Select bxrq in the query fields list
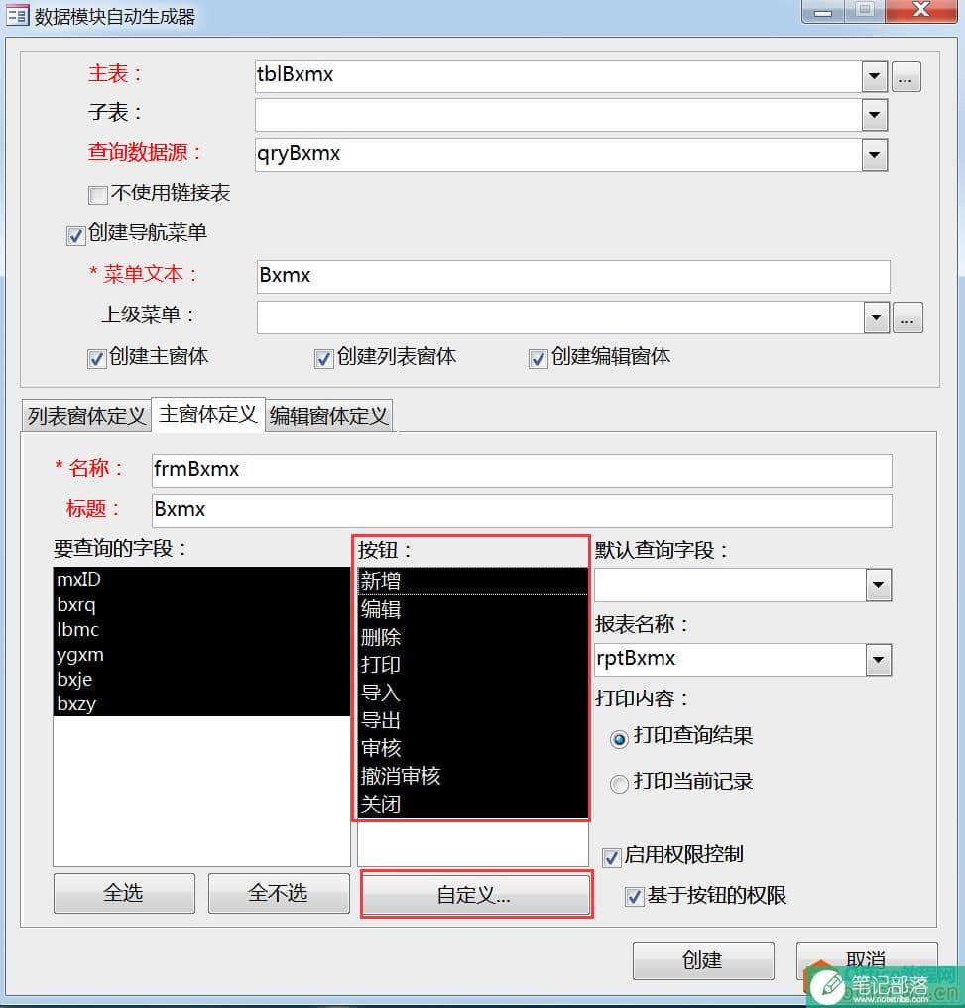Image resolution: width=965 pixels, height=1008 pixels. coord(201,605)
